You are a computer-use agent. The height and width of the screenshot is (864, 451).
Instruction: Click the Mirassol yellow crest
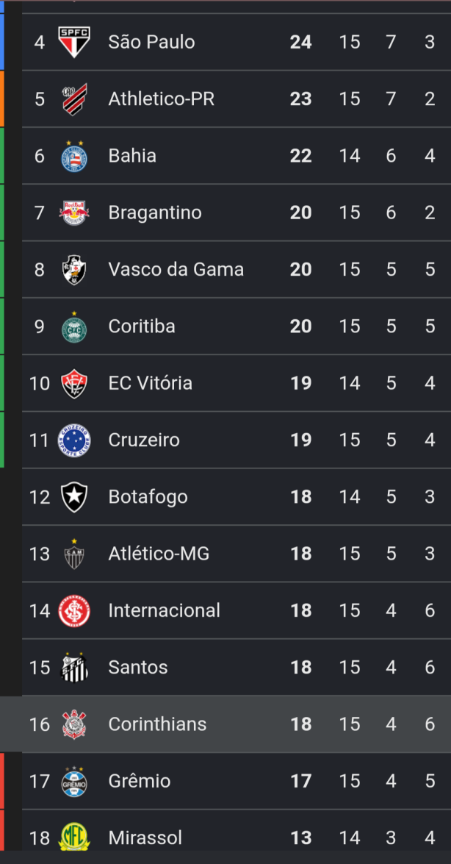pos(74,837)
